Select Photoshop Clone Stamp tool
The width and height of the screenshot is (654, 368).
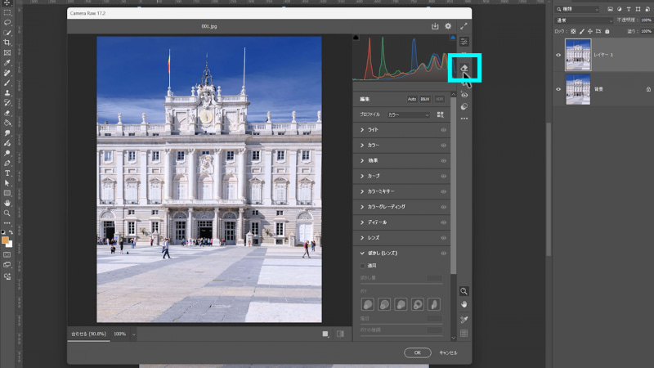tap(7, 92)
